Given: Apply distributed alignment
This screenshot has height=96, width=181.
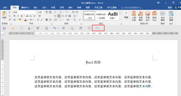Looking at the screenshot, I should tap(70, 16).
